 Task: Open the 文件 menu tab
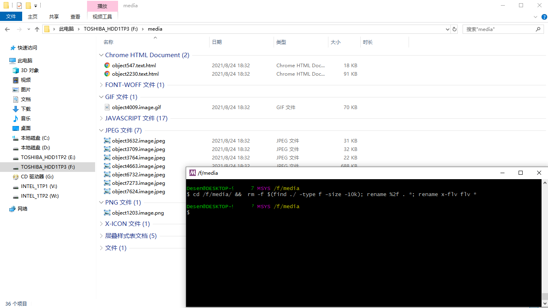(x=11, y=17)
